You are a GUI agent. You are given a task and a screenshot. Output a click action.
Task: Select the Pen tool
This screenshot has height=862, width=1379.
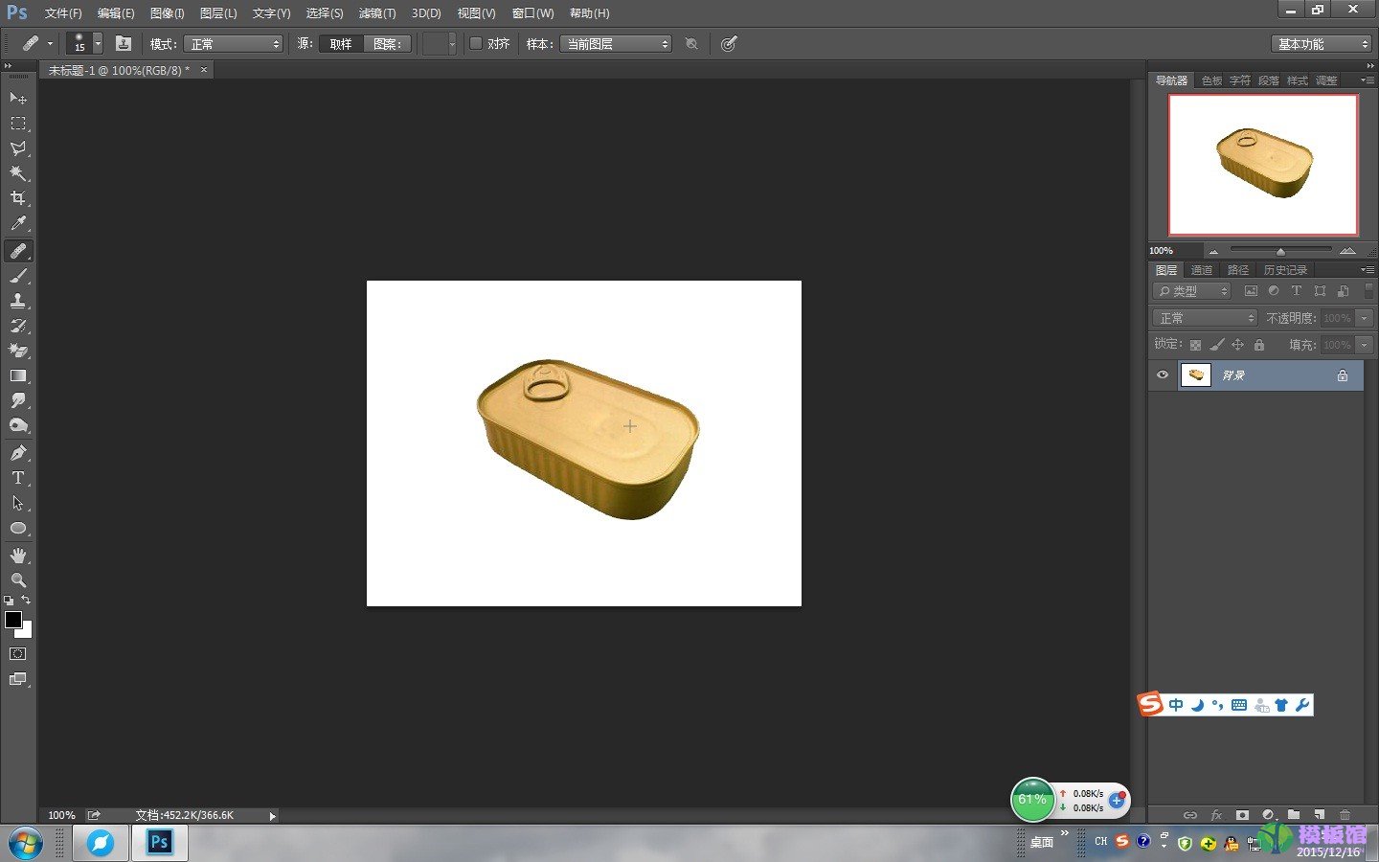(x=18, y=453)
